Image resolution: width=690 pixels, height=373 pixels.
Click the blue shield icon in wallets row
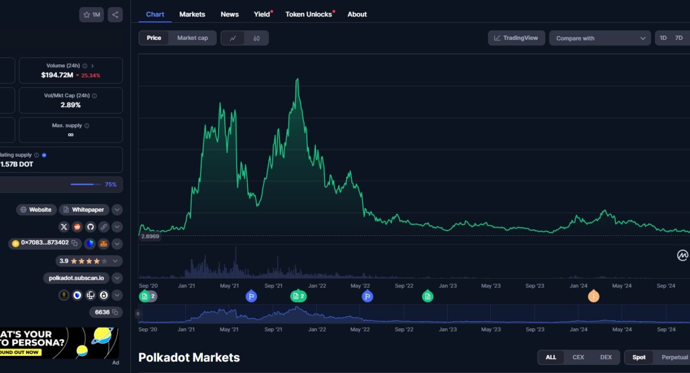click(77, 295)
